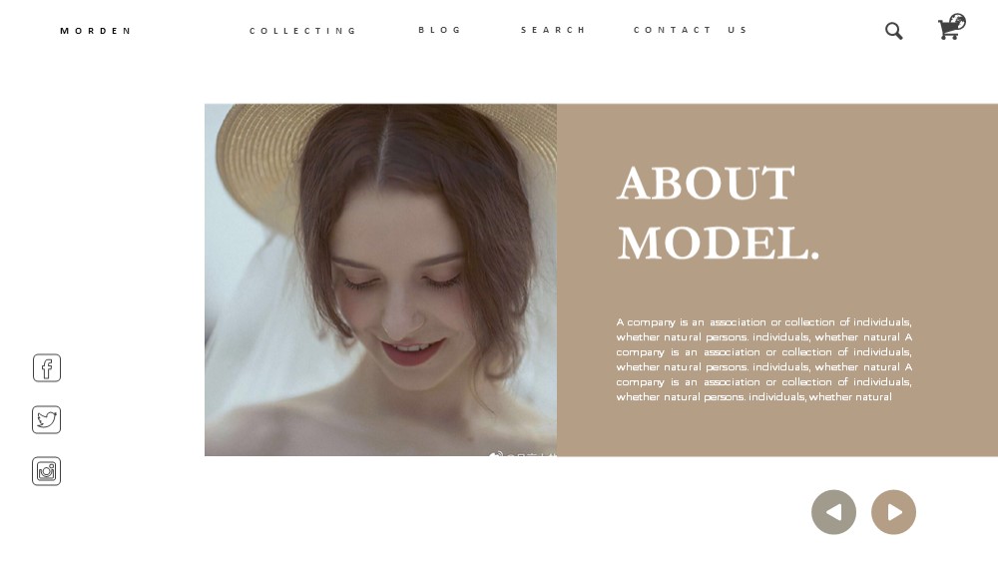Image resolution: width=998 pixels, height=561 pixels.
Task: Open the shopping cart icon
Action: 950,28
